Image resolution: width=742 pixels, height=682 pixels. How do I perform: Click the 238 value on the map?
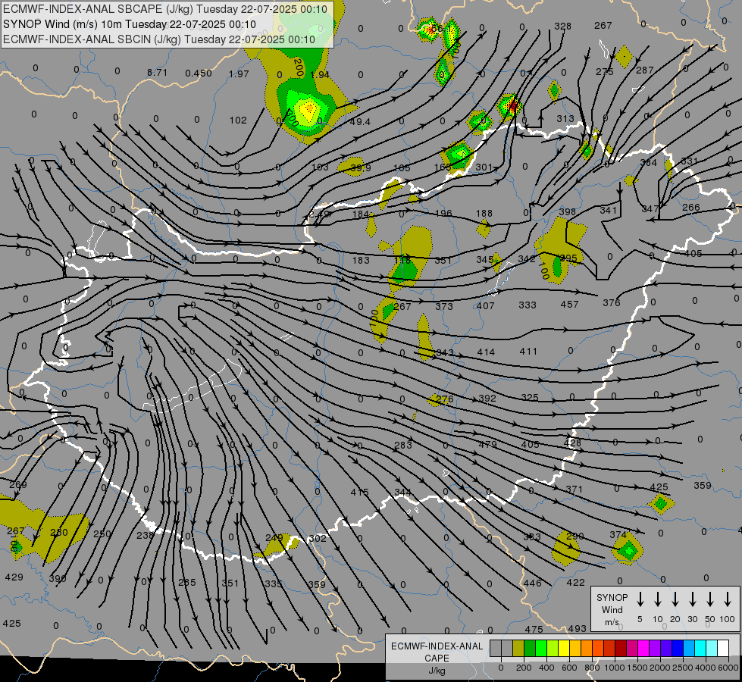click(x=145, y=535)
